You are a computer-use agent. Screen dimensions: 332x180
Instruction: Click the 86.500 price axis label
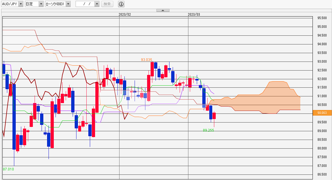[322, 174]
